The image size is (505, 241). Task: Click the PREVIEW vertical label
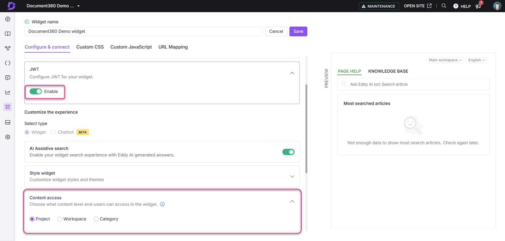(x=326, y=78)
